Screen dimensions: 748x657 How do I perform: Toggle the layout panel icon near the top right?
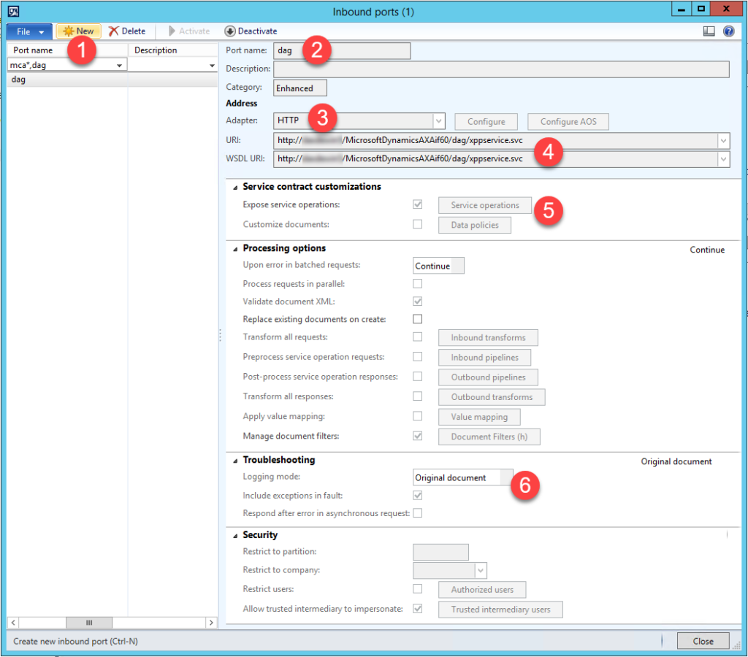tap(710, 31)
